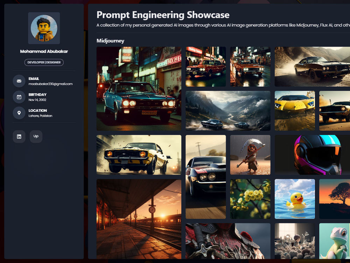Open the yellow flowers thumbnail
The width and height of the screenshot is (350, 263).
point(250,199)
